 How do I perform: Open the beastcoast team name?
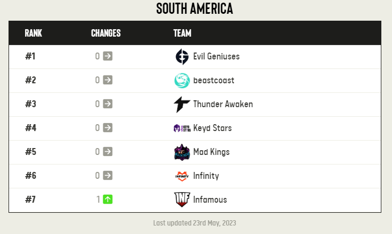(214, 80)
